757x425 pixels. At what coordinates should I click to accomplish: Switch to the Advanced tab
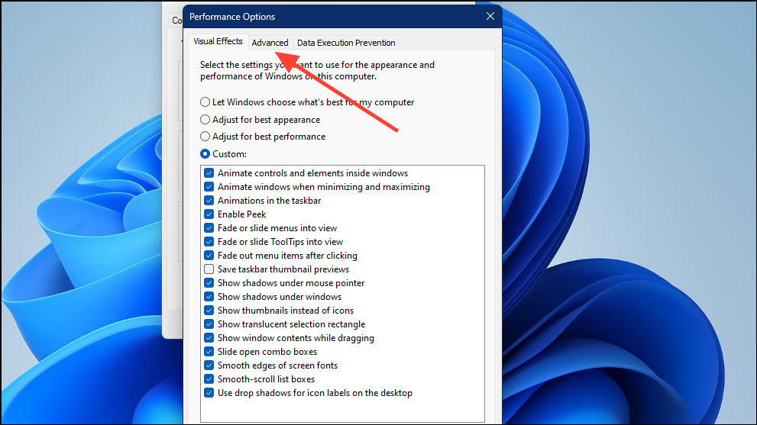click(x=270, y=43)
